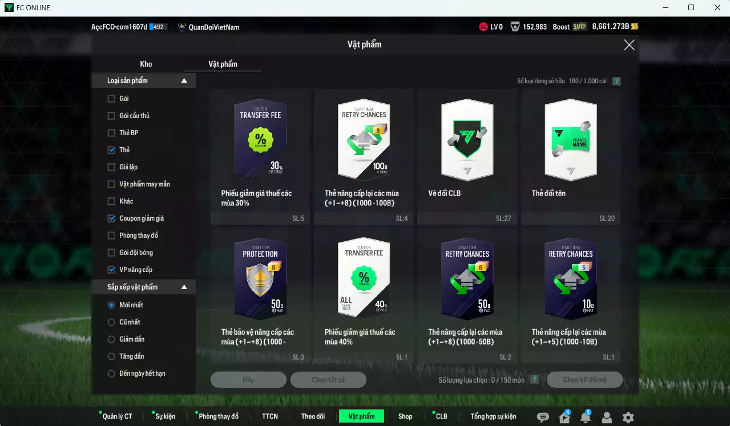Enable the Vật phẩm may mắn checkbox
The image size is (730, 426).
pyautogui.click(x=111, y=184)
